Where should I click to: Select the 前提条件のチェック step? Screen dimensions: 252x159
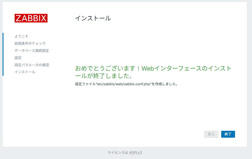click(x=30, y=43)
